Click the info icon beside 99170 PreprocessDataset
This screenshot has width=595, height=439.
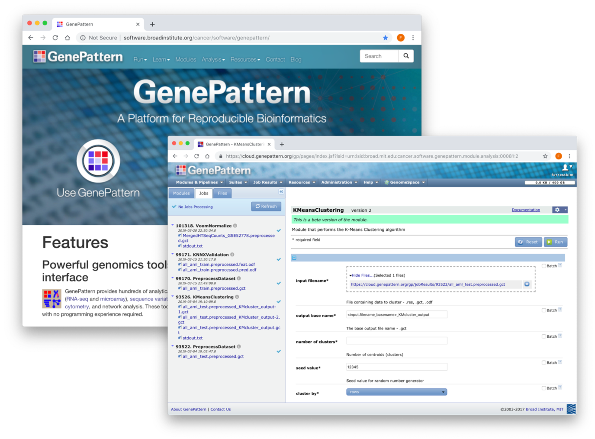pyautogui.click(x=239, y=278)
